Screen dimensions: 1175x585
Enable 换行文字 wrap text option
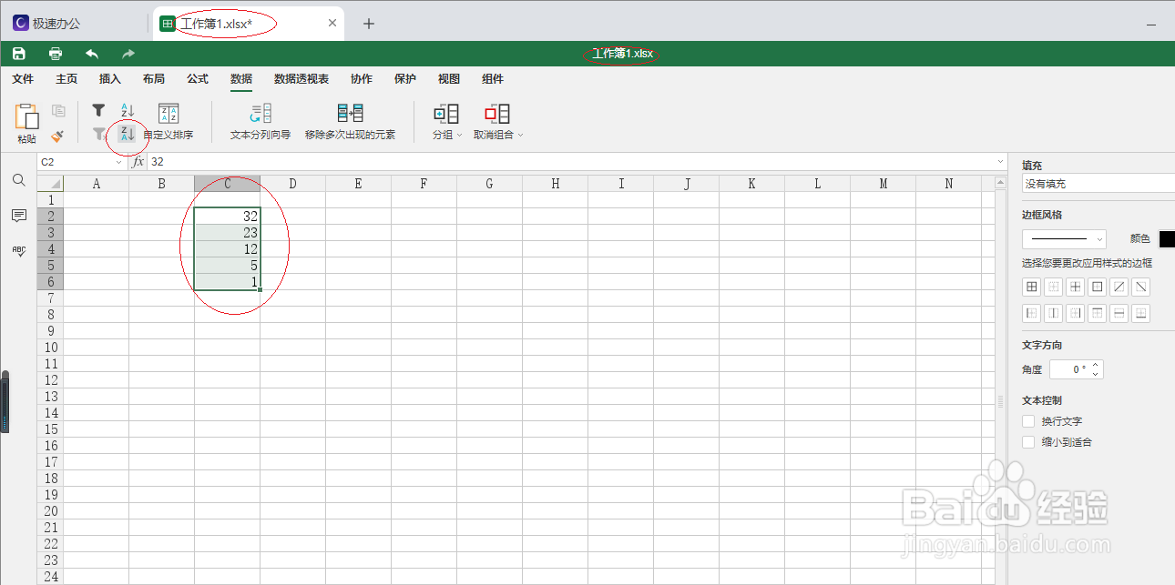[x=1027, y=421]
